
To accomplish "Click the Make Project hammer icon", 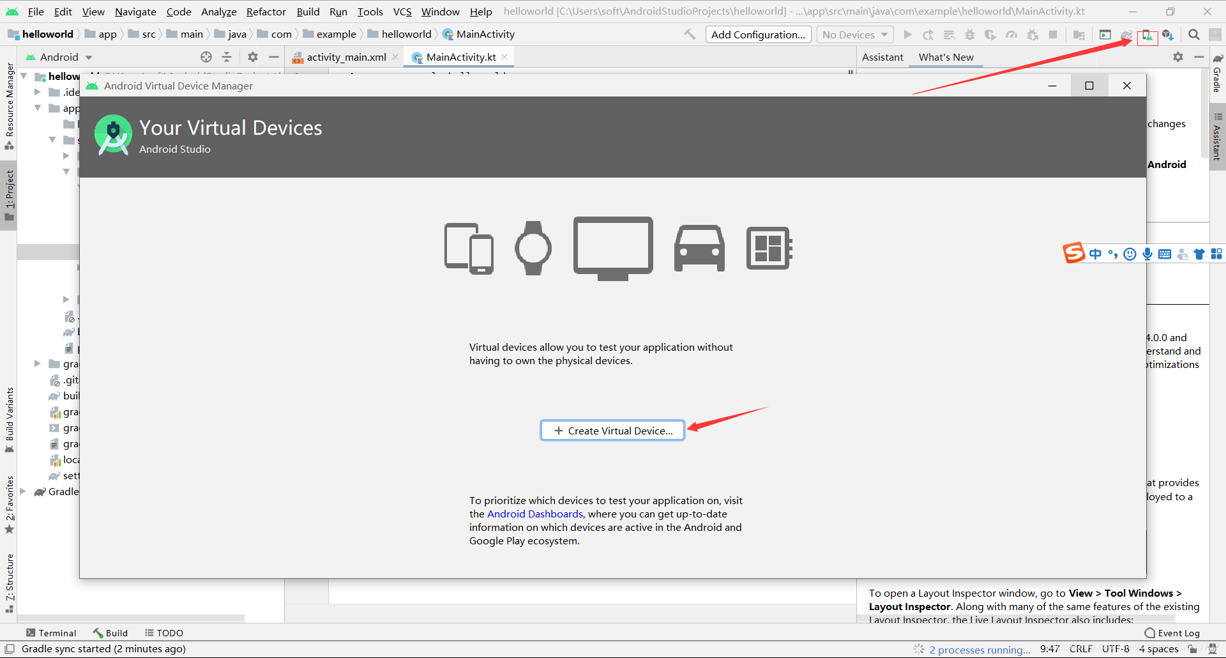I will tap(690, 34).
